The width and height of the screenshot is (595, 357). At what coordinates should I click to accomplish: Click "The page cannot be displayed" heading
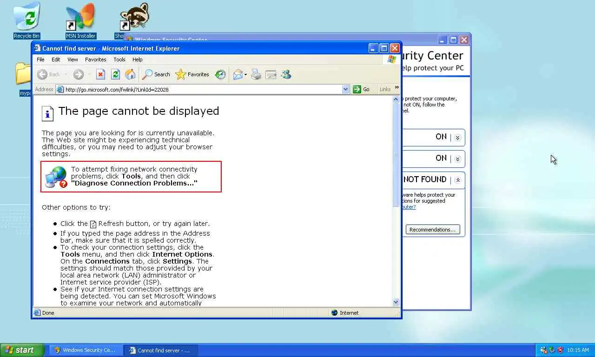point(139,111)
